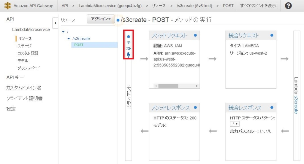Click the 認証: AWS_IAM text
The width and height of the screenshot is (304, 164).
point(168,46)
